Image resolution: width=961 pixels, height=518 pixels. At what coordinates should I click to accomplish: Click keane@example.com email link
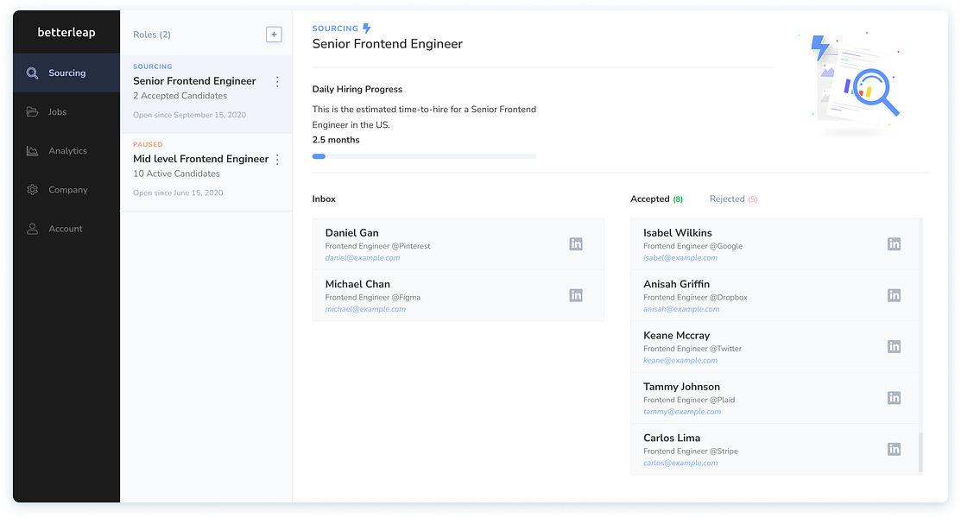(x=680, y=361)
